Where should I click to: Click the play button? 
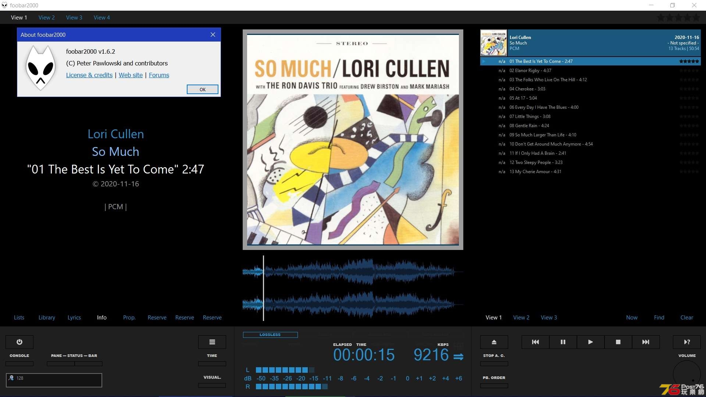click(591, 342)
